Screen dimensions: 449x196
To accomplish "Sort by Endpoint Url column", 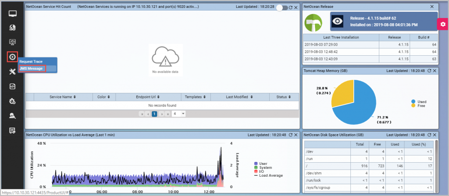I will pos(148,97).
